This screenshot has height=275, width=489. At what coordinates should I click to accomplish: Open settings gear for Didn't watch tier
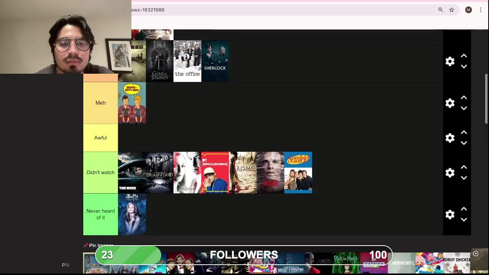point(450,173)
